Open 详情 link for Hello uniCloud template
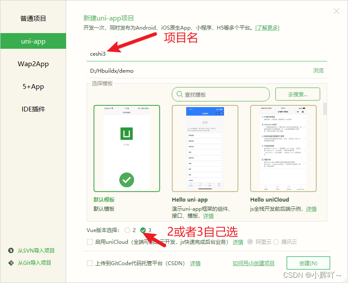Image resolution: width=348 pixels, height=283 pixels. [311, 209]
